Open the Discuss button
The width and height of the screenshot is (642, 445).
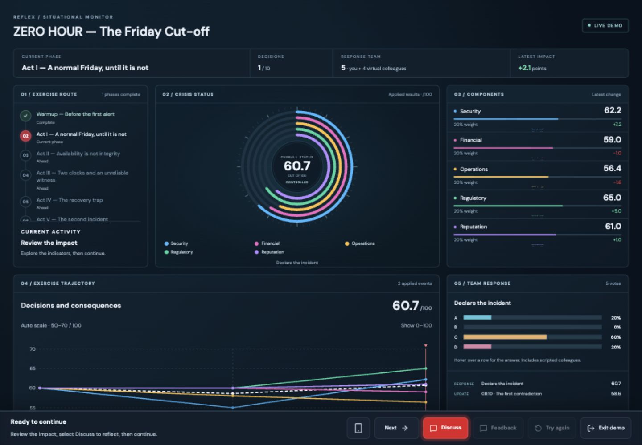click(x=445, y=428)
